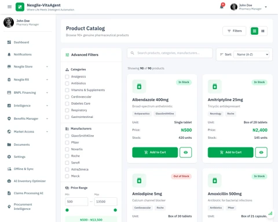This screenshot has width=278, height=222.
Task: Click the search products input field
Action: point(170,53)
